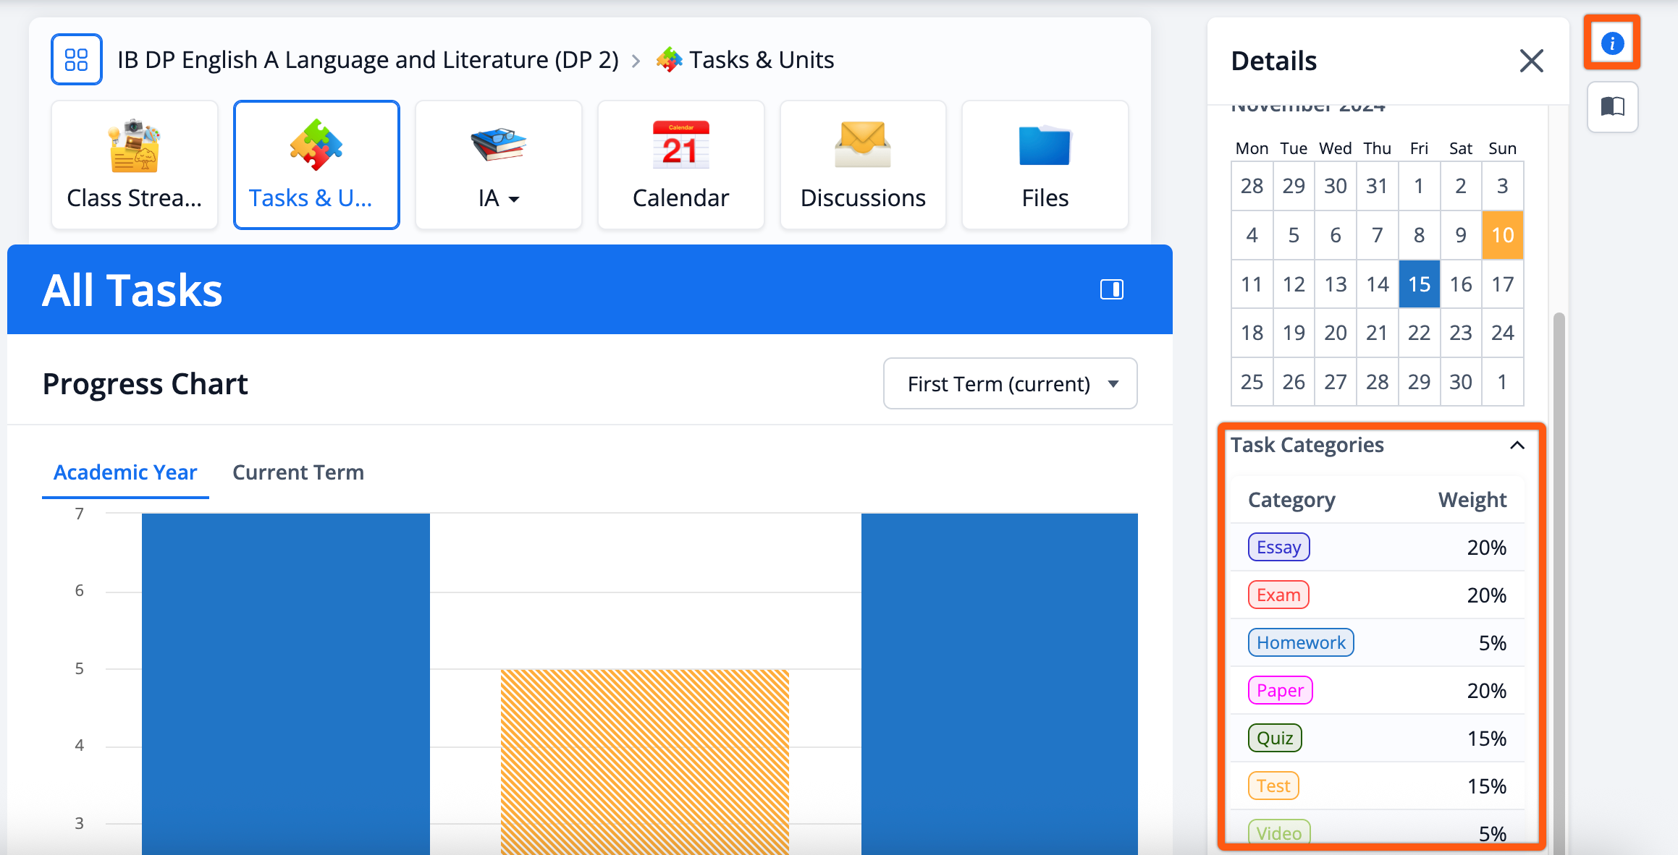Switch to the Current Term tab
Image resolution: width=1678 pixels, height=855 pixels.
298,472
